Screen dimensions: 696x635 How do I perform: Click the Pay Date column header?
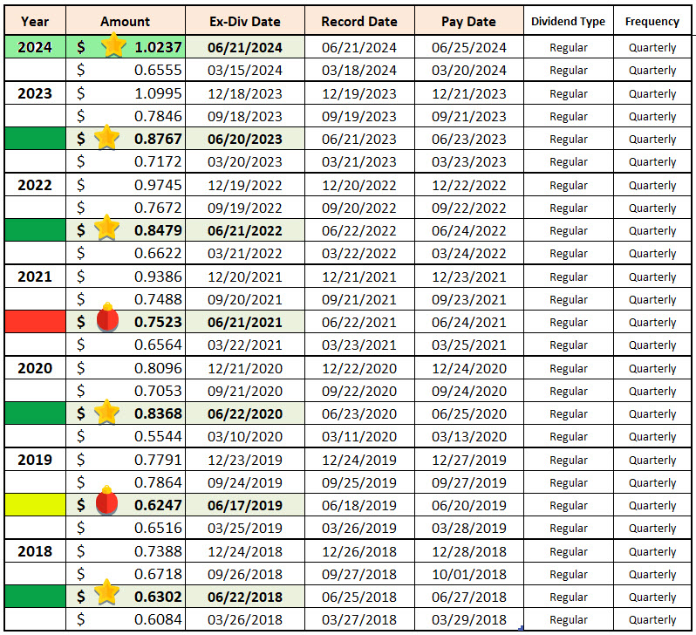(x=468, y=21)
